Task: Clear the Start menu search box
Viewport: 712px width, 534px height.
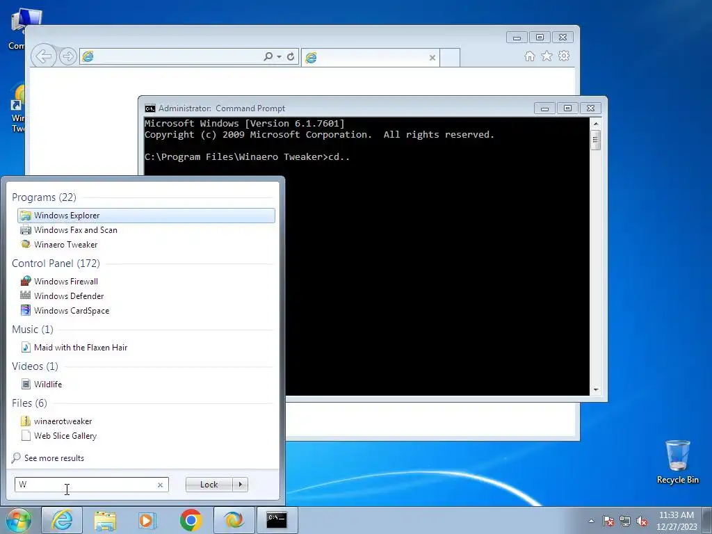Action: [161, 485]
